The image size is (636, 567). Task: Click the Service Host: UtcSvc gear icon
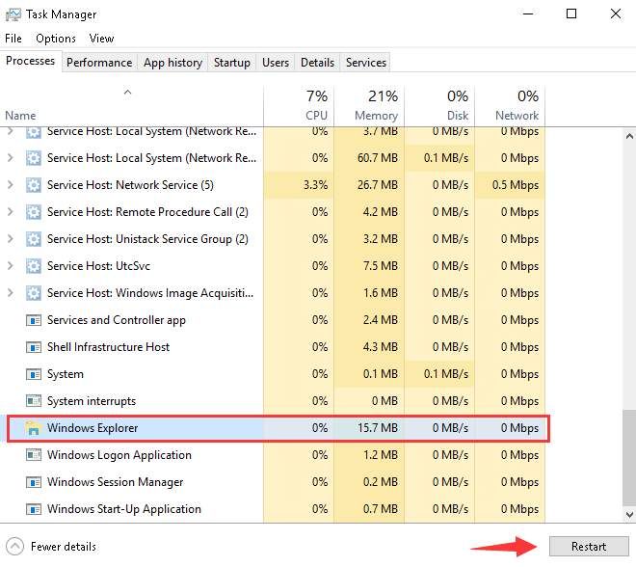click(34, 266)
